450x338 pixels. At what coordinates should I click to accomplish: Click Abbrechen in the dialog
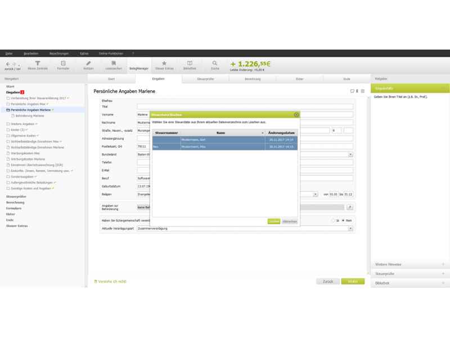pyautogui.click(x=290, y=221)
